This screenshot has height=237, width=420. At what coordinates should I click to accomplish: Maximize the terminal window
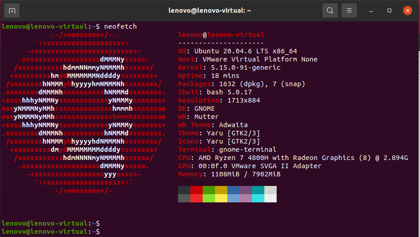point(389,10)
